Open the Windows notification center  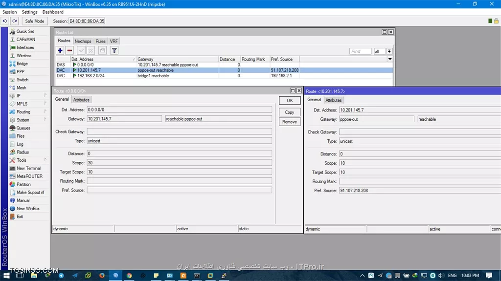(489, 275)
